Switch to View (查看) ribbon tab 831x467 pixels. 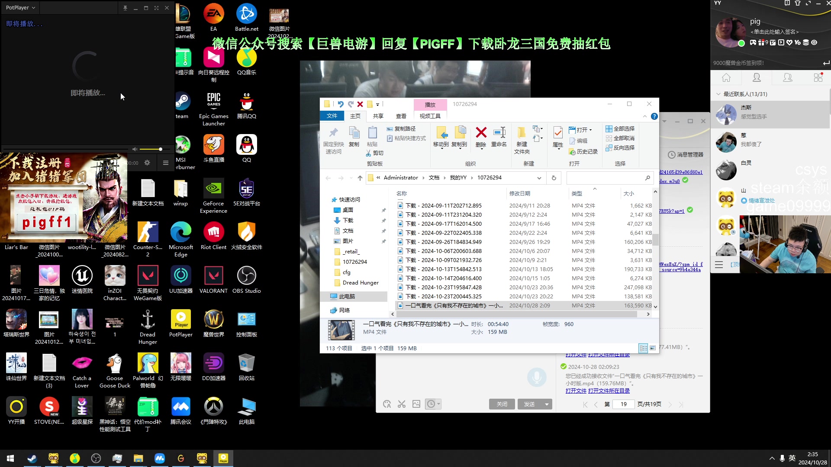click(401, 116)
